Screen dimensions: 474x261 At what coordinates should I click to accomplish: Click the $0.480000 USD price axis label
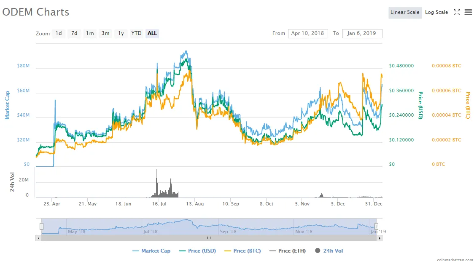(x=401, y=66)
